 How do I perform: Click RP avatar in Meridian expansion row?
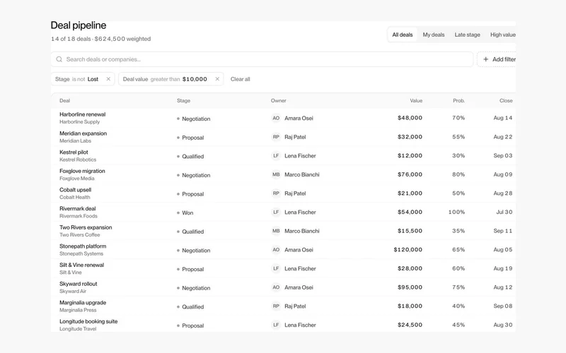[276, 137]
